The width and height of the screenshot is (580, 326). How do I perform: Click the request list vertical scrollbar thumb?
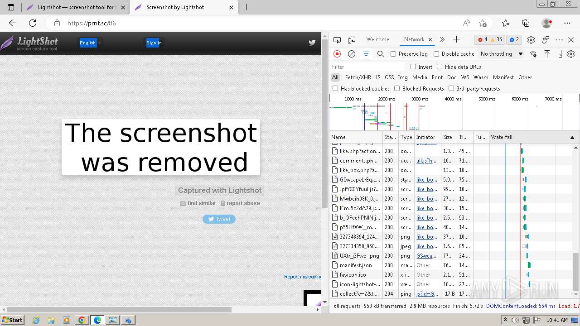576,271
